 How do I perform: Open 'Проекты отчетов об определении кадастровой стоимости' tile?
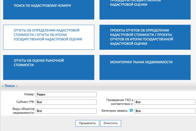pos(148,37)
